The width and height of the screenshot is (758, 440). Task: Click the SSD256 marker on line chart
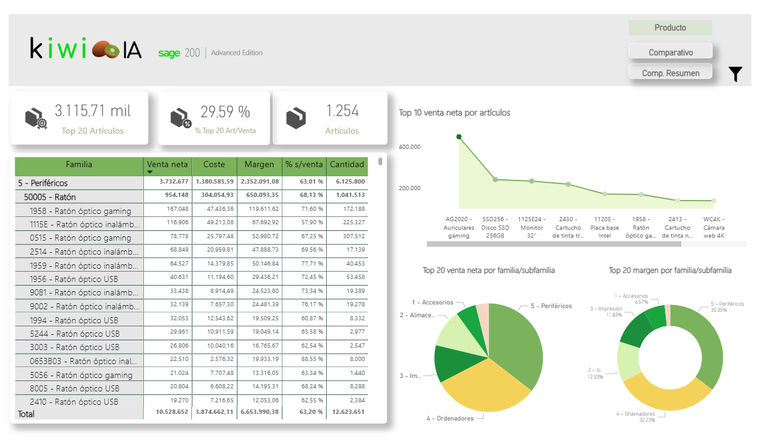[x=495, y=179]
